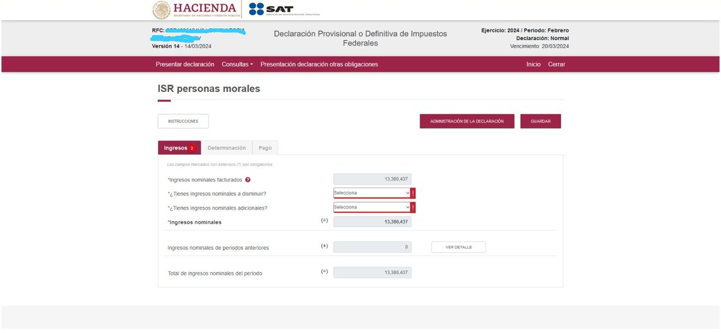Click the Declaración Provisional o Definitiva title
This screenshot has width=721, height=333.
point(360,38)
